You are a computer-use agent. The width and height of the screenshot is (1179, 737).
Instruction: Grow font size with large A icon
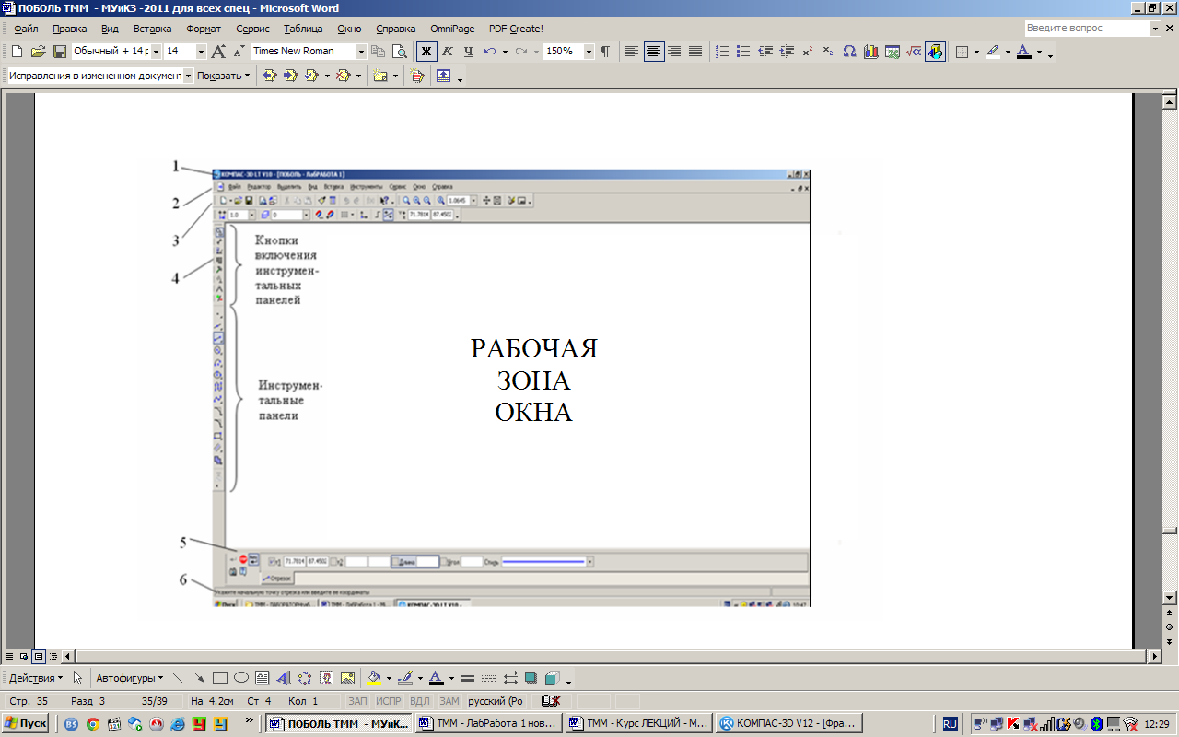[x=218, y=52]
